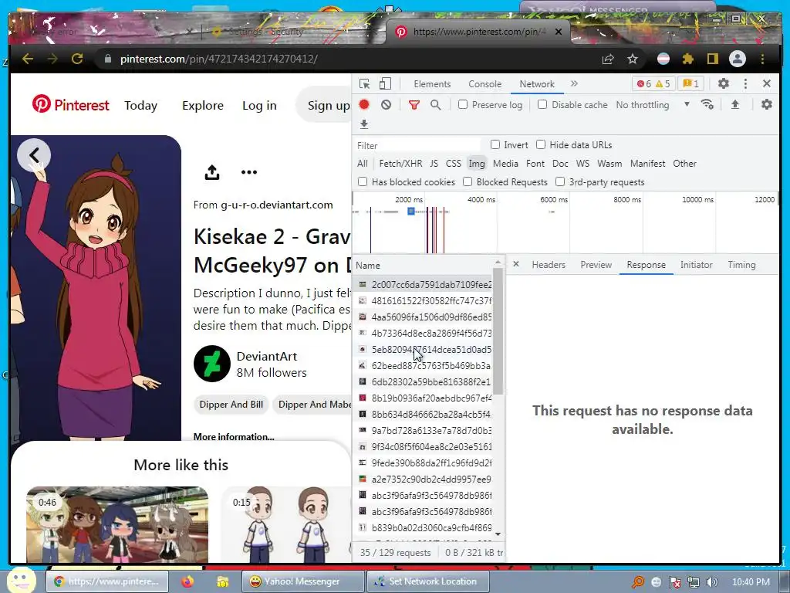
Task: Open the Chrome three-dot menu
Action: (763, 59)
